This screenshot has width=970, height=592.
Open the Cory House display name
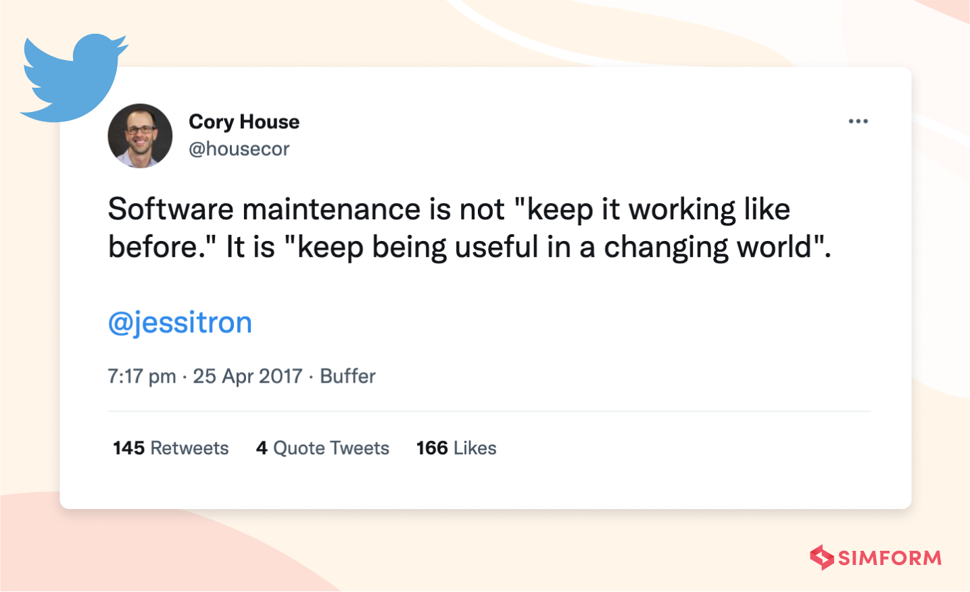244,122
